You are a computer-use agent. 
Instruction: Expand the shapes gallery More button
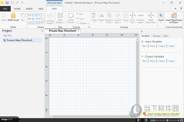click(44, 22)
